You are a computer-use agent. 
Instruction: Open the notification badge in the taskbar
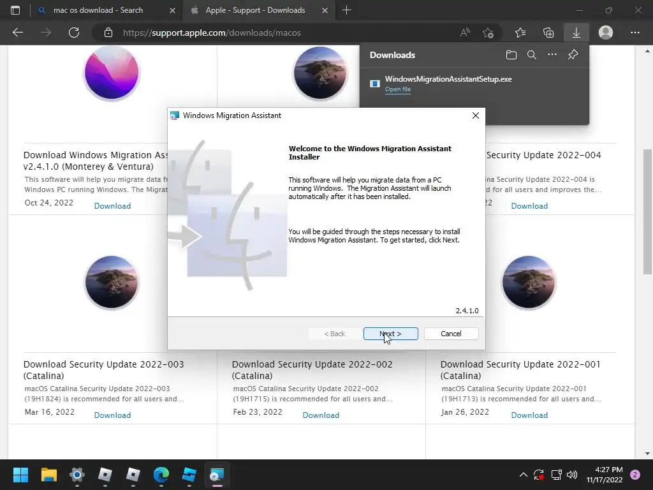[x=635, y=475]
